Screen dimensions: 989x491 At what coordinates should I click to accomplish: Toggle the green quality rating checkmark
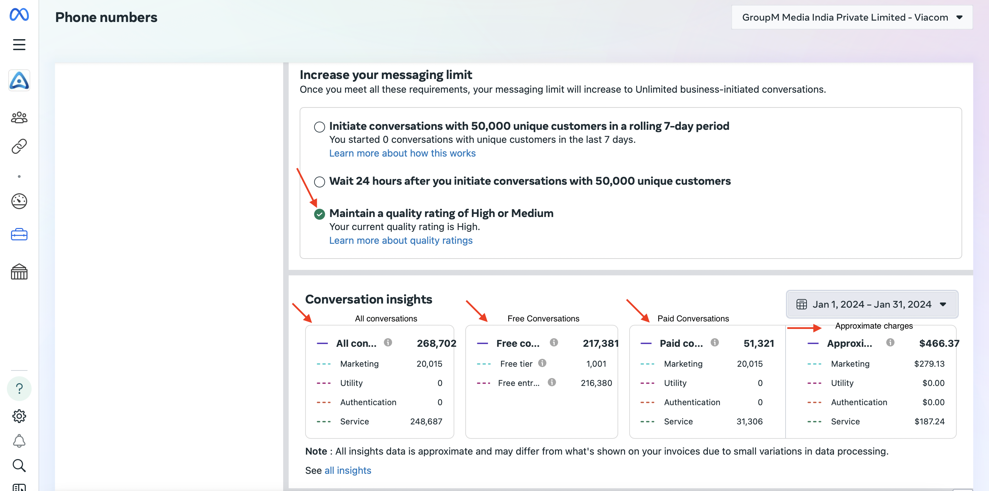320,214
